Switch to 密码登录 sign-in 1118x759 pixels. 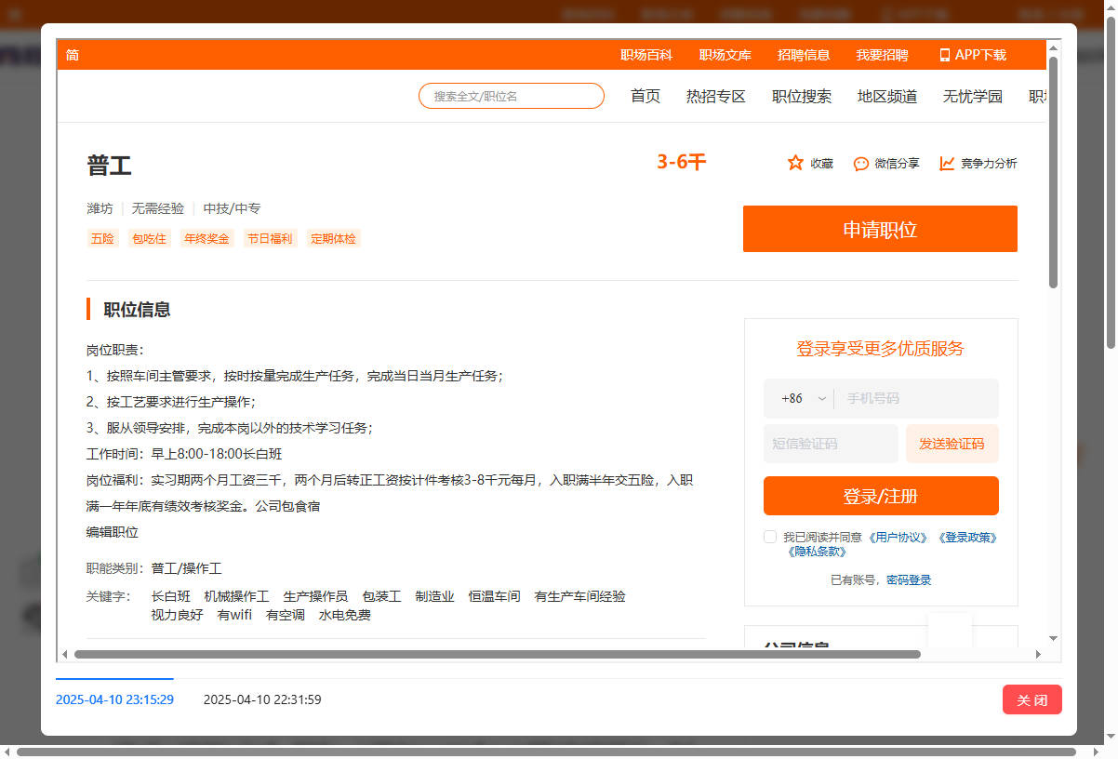907,579
